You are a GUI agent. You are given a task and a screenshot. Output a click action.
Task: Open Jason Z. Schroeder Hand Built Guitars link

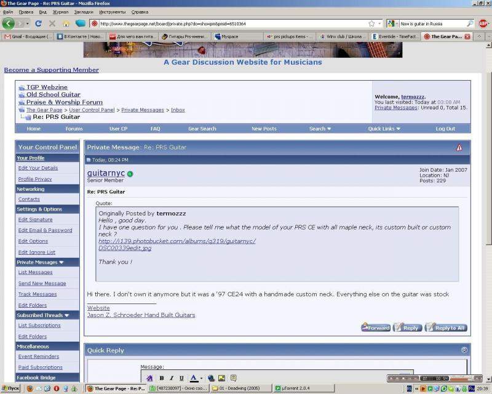pos(141,315)
